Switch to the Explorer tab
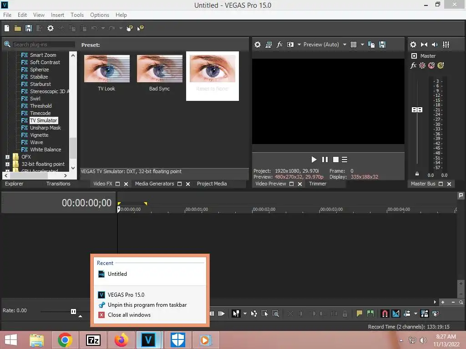The image size is (466, 349). click(14, 184)
